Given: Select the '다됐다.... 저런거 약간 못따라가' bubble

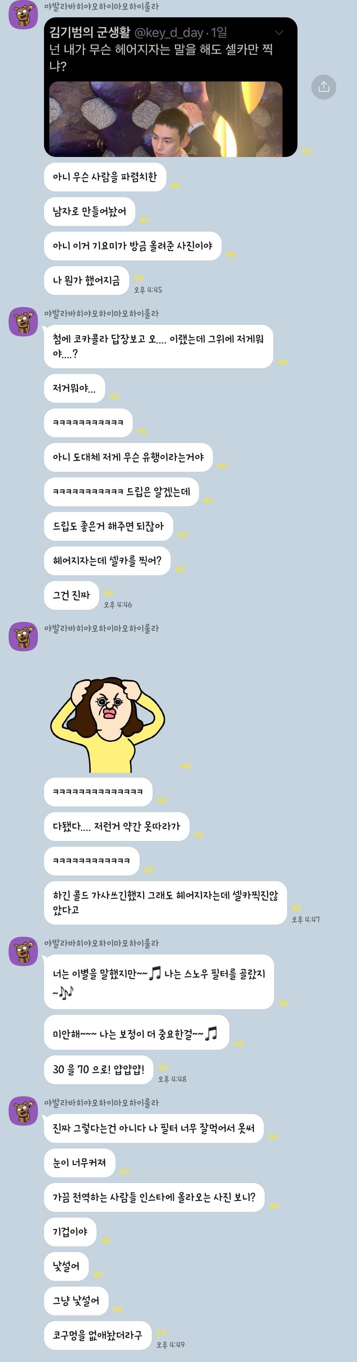Looking at the screenshot, I should pos(116,826).
